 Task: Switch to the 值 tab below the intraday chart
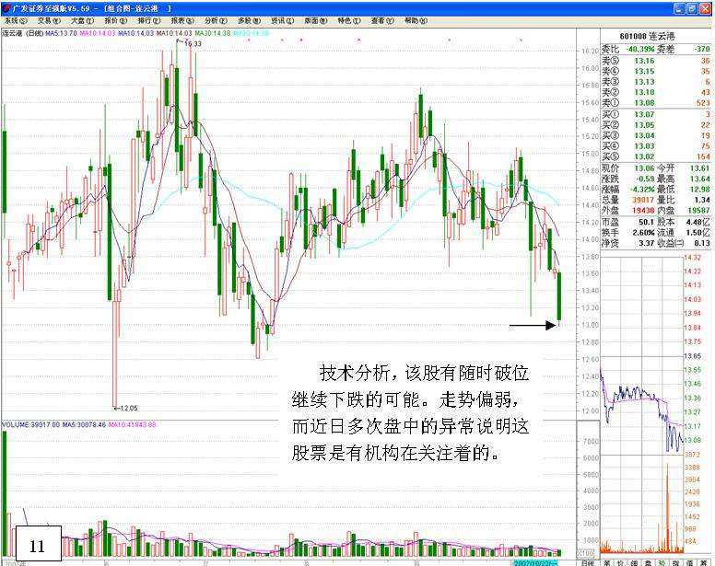[x=689, y=563]
